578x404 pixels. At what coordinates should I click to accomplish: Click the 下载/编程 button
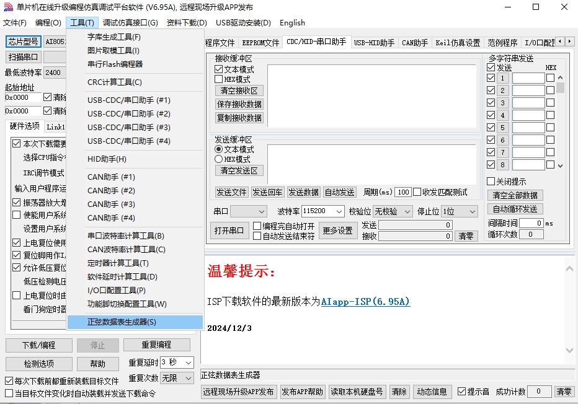click(x=38, y=345)
